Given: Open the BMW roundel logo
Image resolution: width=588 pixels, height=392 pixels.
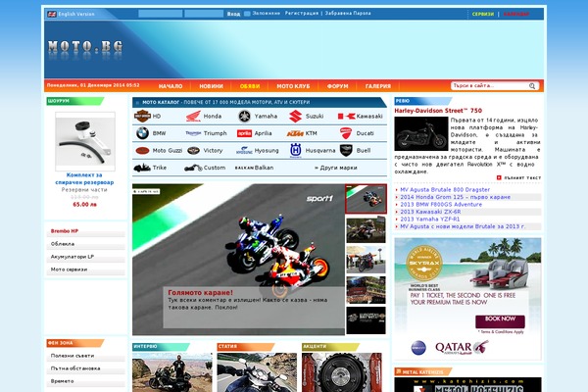Looking at the screenshot, I should tap(142, 133).
